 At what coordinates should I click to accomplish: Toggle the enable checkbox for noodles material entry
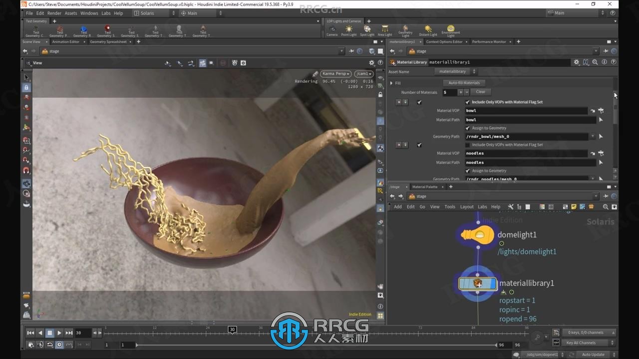click(419, 145)
